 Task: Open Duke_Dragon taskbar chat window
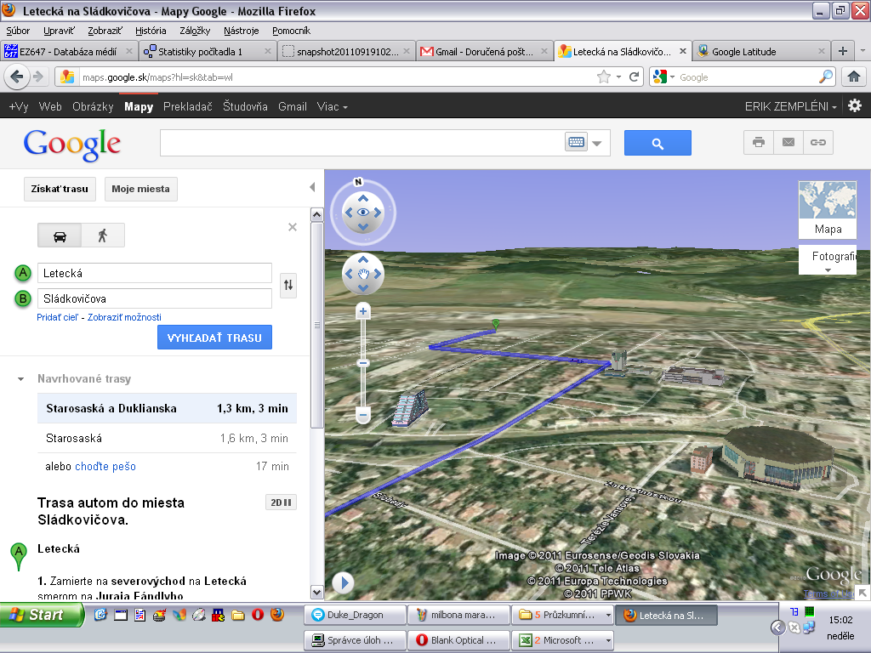pos(355,616)
